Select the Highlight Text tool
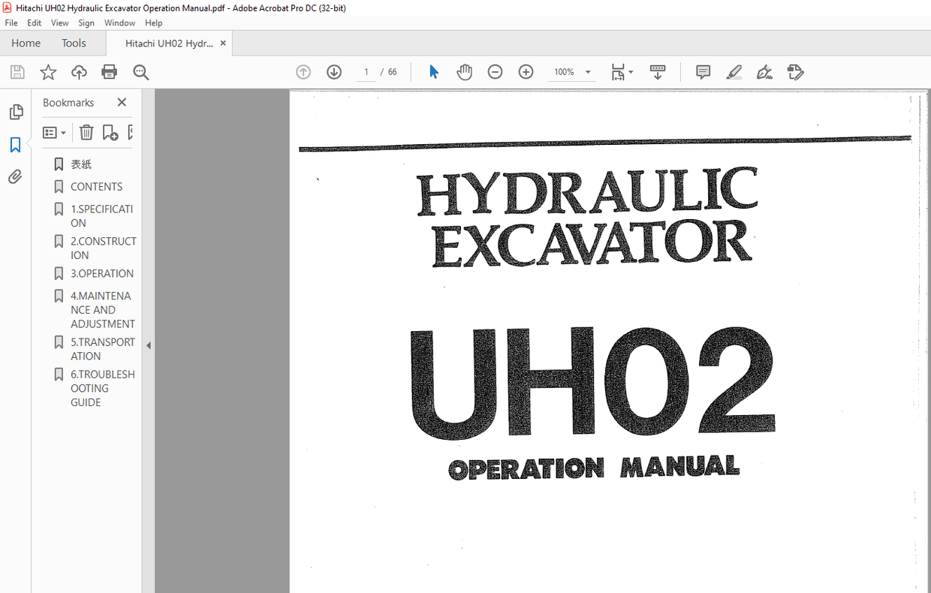This screenshot has width=931, height=593. [x=734, y=71]
